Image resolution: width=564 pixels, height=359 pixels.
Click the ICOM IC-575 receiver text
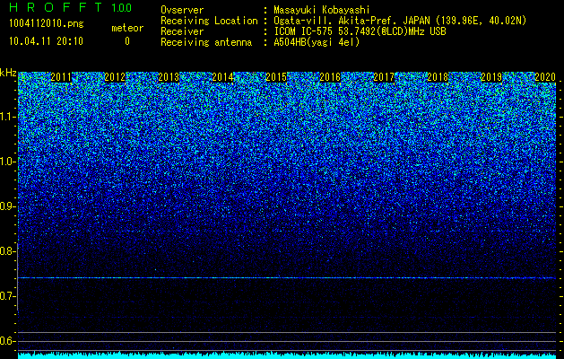click(x=360, y=31)
